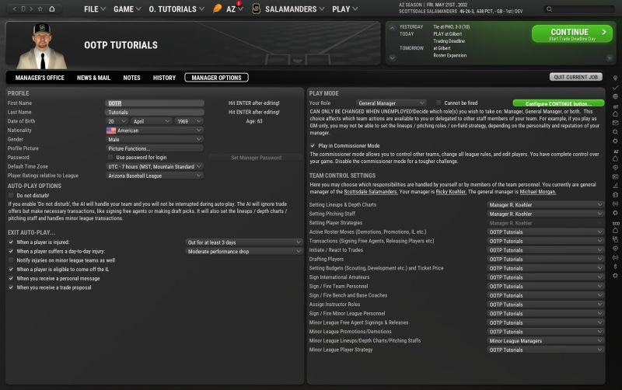Click the location pin icon in right sidebar
Image resolution: width=622 pixels, height=390 pixels.
615,78
